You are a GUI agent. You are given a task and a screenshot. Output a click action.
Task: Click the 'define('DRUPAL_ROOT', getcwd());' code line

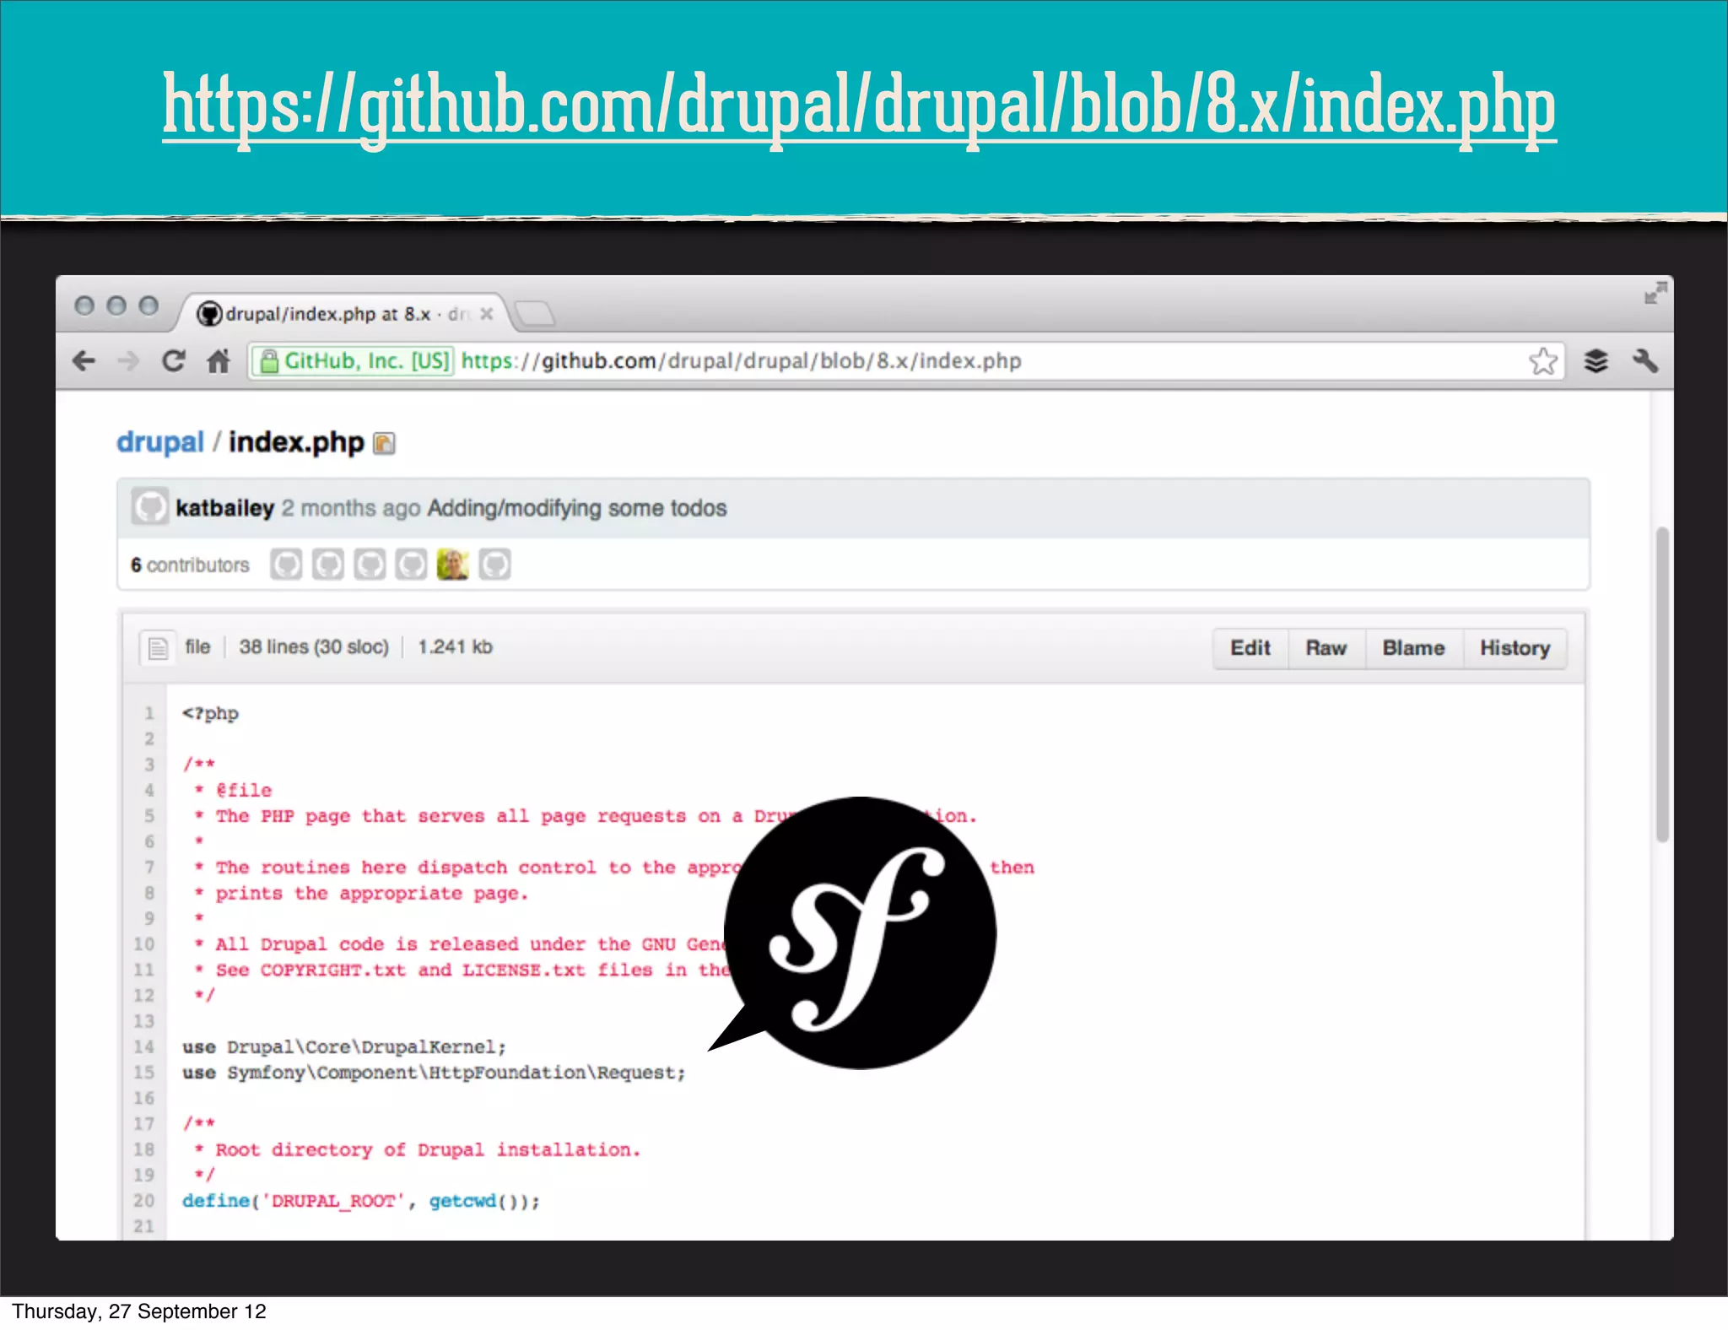pyautogui.click(x=361, y=1201)
